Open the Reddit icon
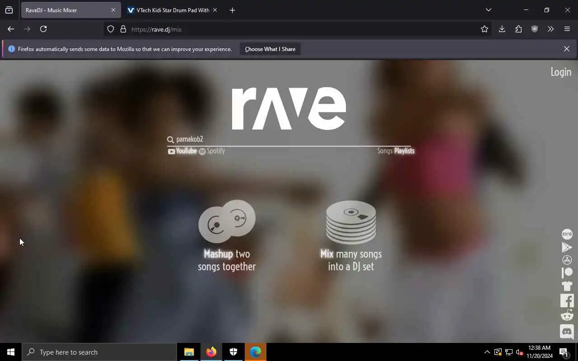The image size is (578, 361). [567, 315]
